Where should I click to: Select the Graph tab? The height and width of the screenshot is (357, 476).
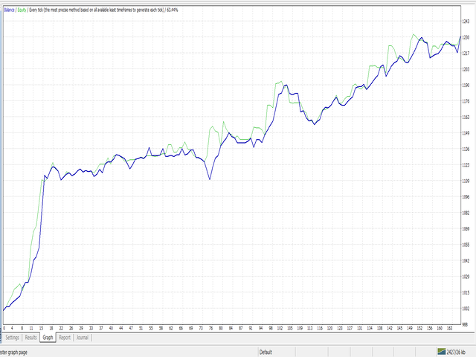[x=48, y=338]
